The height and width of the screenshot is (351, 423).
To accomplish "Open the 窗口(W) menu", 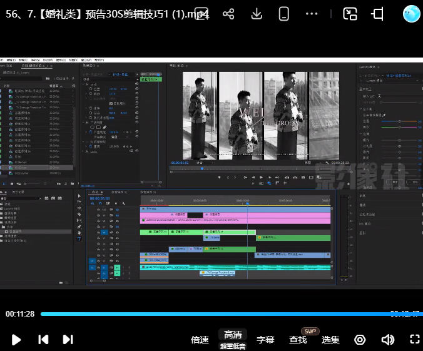I will [86, 60].
